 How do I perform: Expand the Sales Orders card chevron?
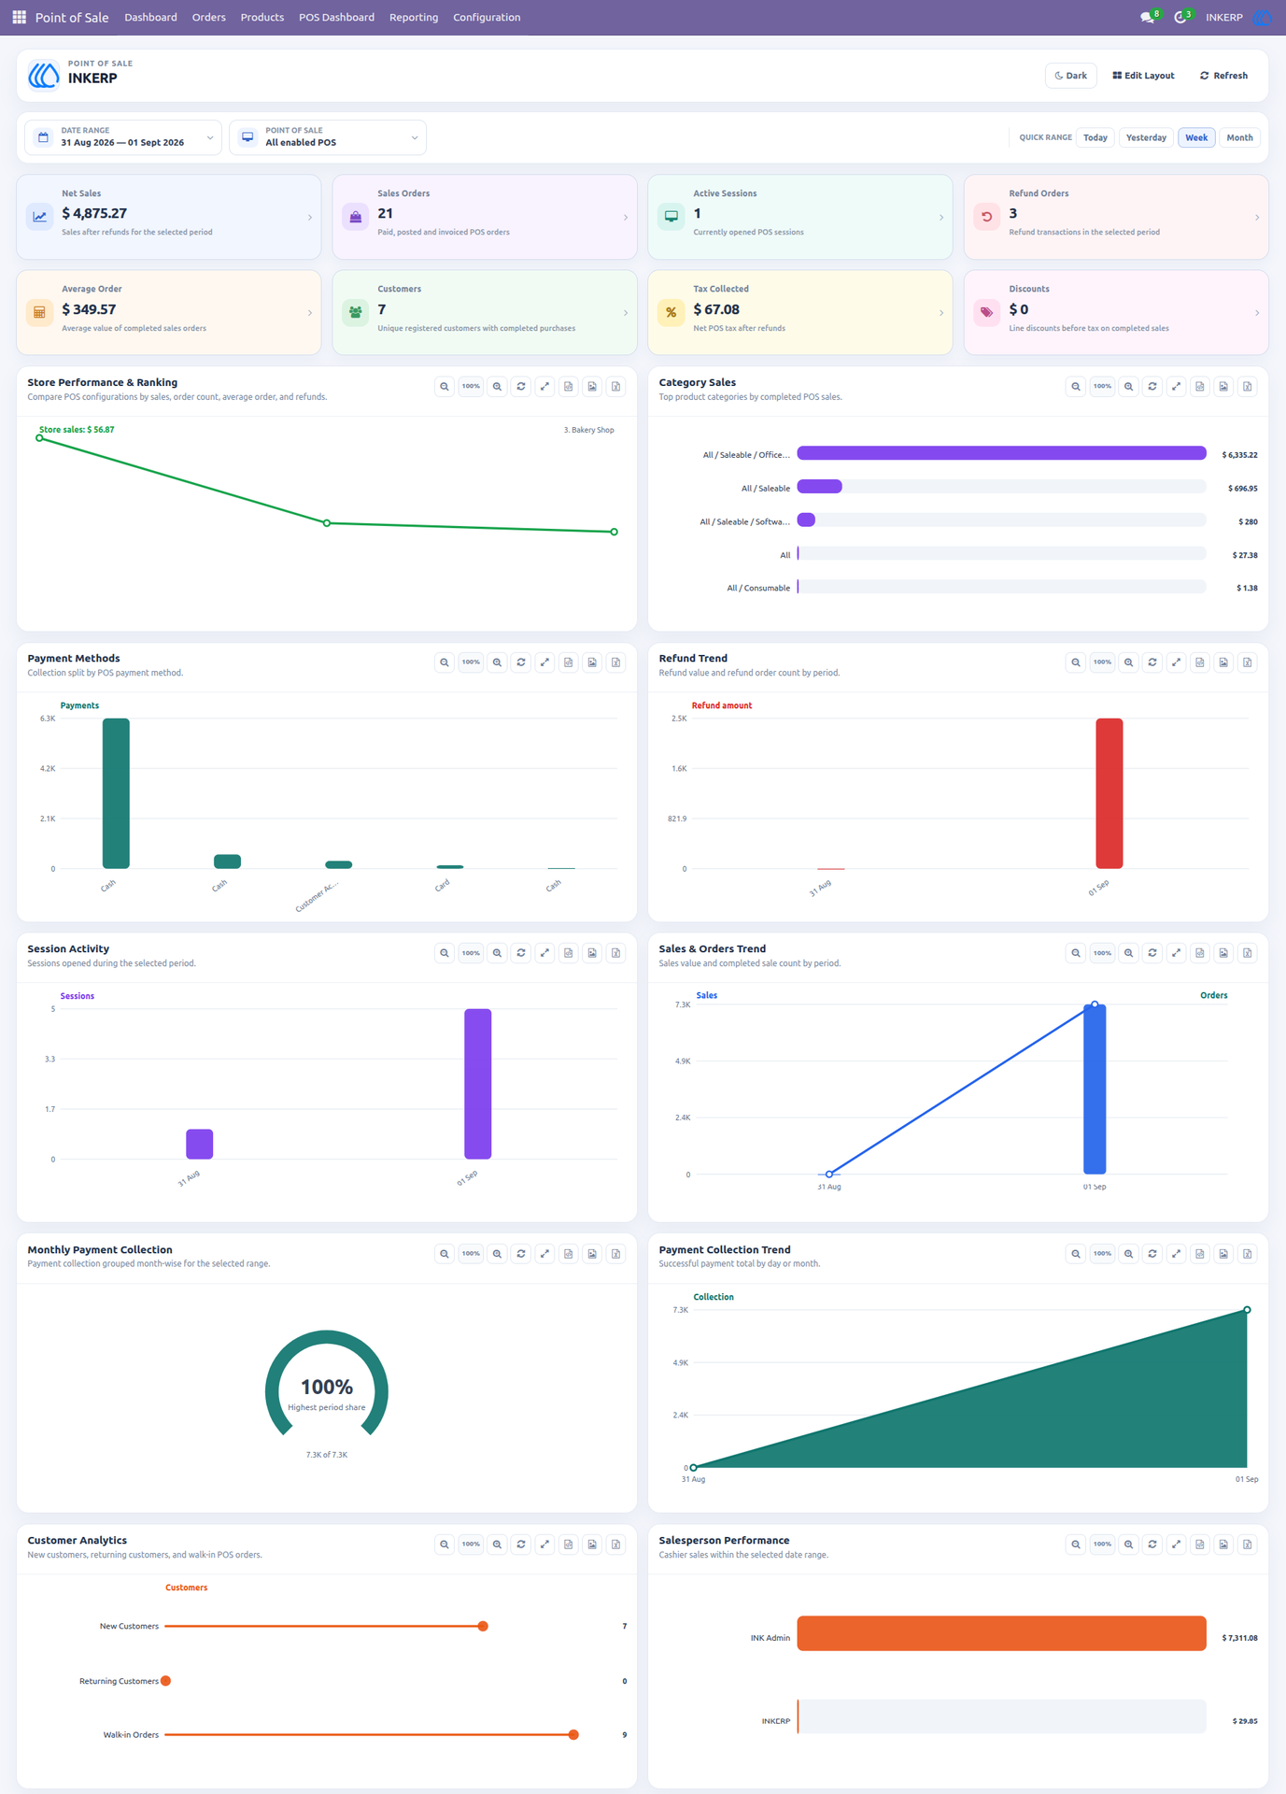coord(626,218)
